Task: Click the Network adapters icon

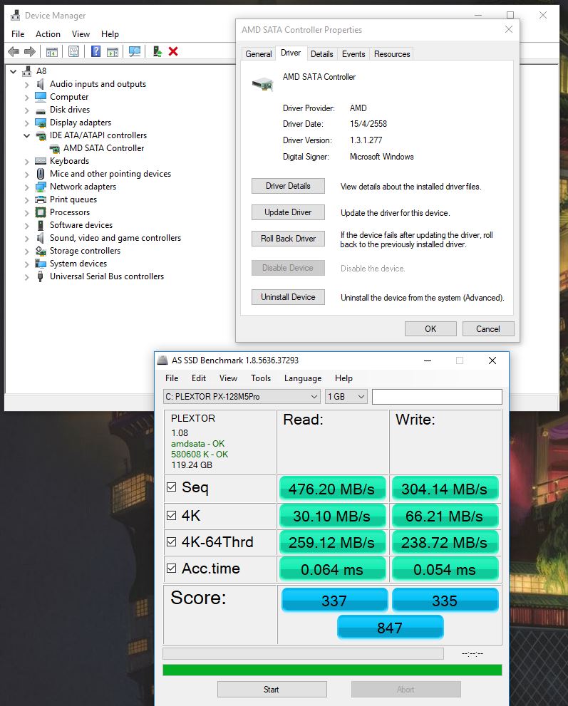Action: (x=41, y=187)
